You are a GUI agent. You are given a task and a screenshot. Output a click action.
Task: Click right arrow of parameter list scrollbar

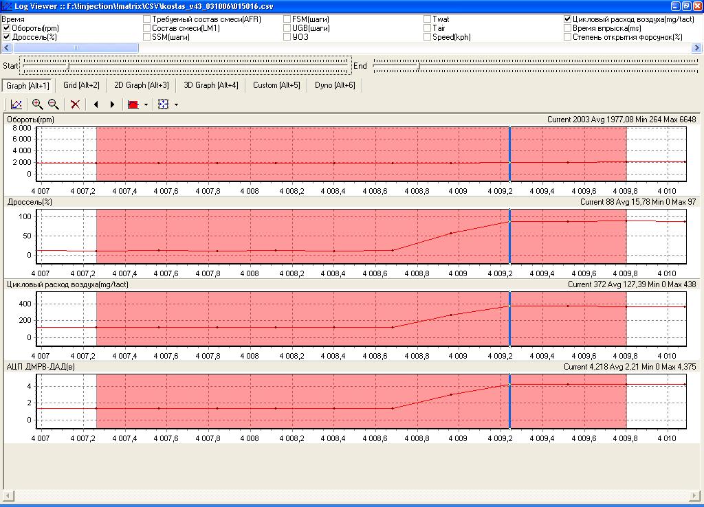[697, 48]
